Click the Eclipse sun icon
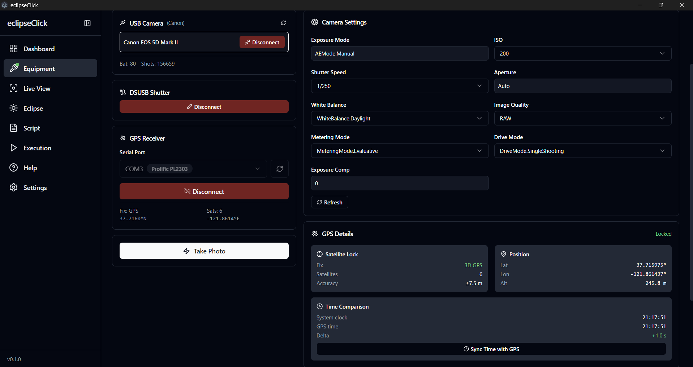 click(14, 108)
